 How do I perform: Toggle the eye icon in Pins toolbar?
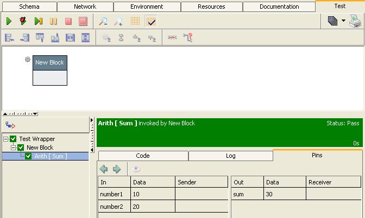137,169
